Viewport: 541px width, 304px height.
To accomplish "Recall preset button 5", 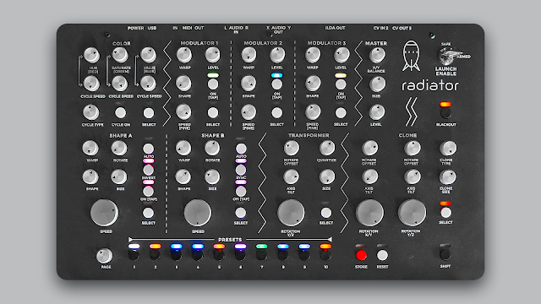I will tap(219, 255).
